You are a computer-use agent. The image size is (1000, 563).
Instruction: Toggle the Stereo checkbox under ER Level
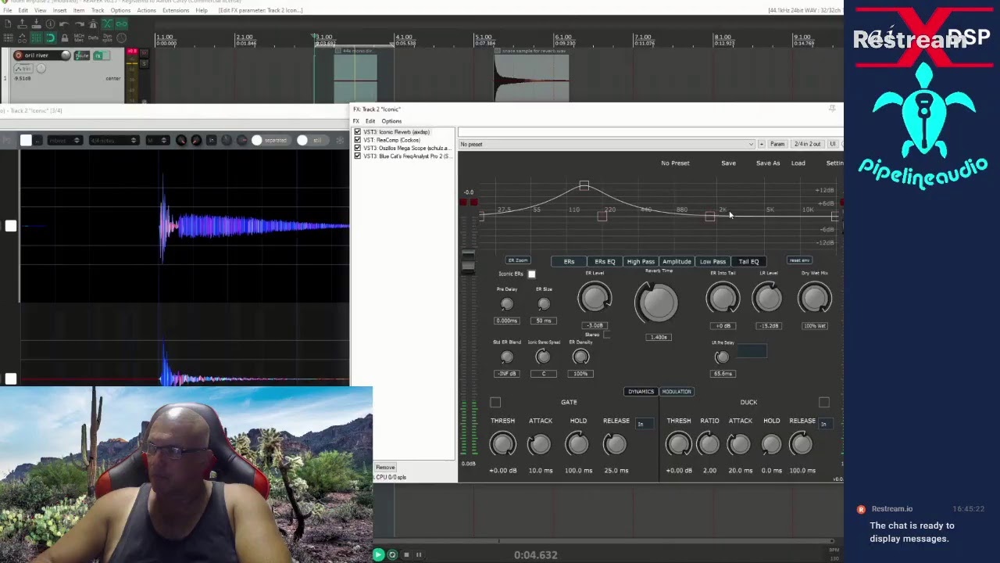(607, 334)
